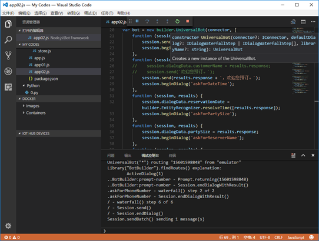This screenshot has height=241, width=319.
Task: Open editor More Actions menu
Action: click(x=313, y=22)
